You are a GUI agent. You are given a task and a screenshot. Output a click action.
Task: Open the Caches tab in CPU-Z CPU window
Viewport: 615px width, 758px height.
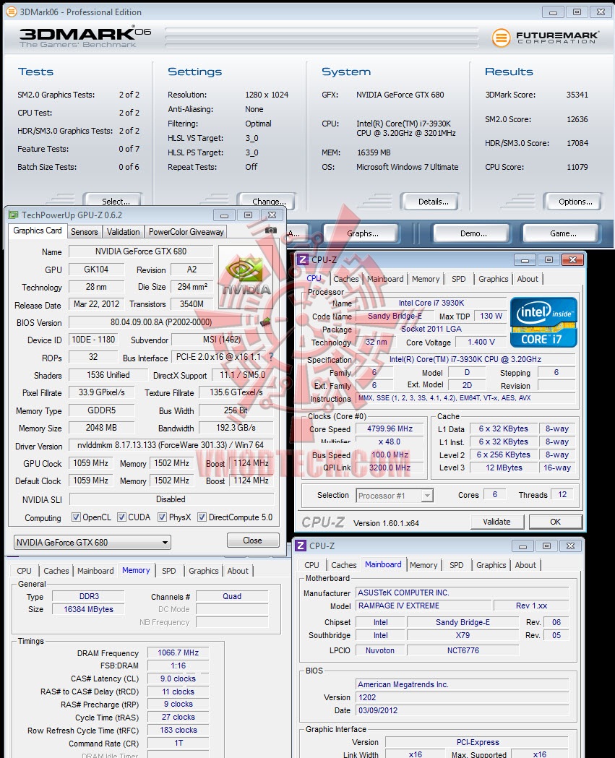coord(346,279)
